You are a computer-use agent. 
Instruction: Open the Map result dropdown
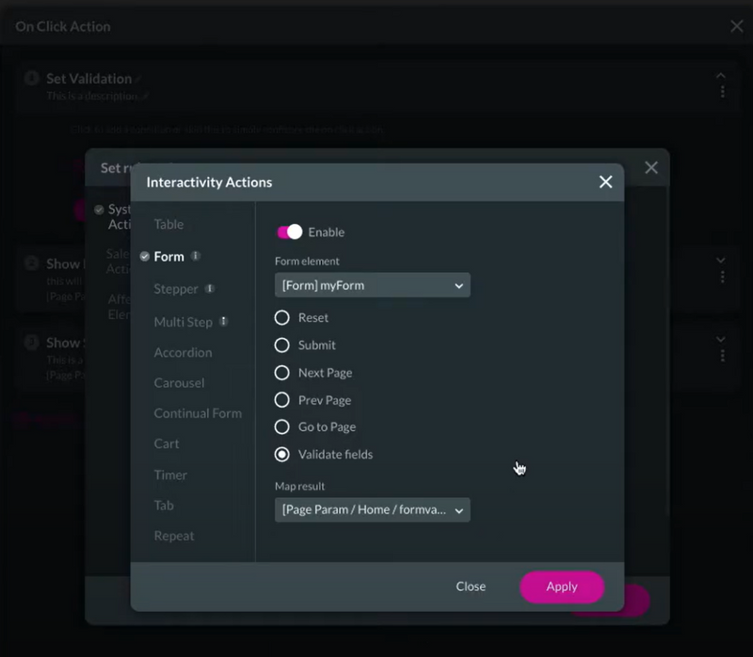[x=372, y=509]
